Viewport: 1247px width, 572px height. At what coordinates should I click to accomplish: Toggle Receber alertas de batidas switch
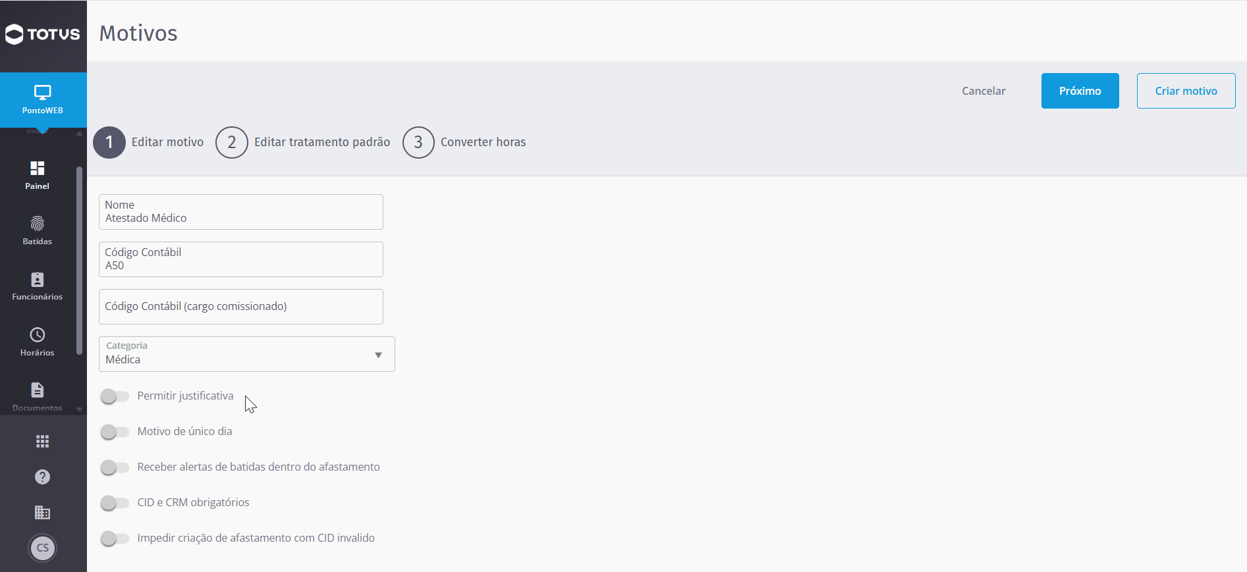115,467
